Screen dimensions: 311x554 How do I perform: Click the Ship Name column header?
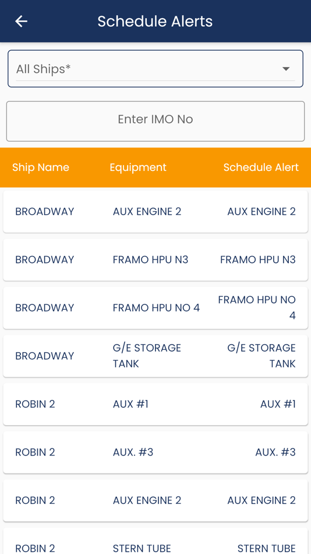(x=41, y=167)
